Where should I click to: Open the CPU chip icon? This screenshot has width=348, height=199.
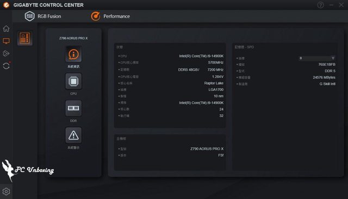[x=73, y=81]
